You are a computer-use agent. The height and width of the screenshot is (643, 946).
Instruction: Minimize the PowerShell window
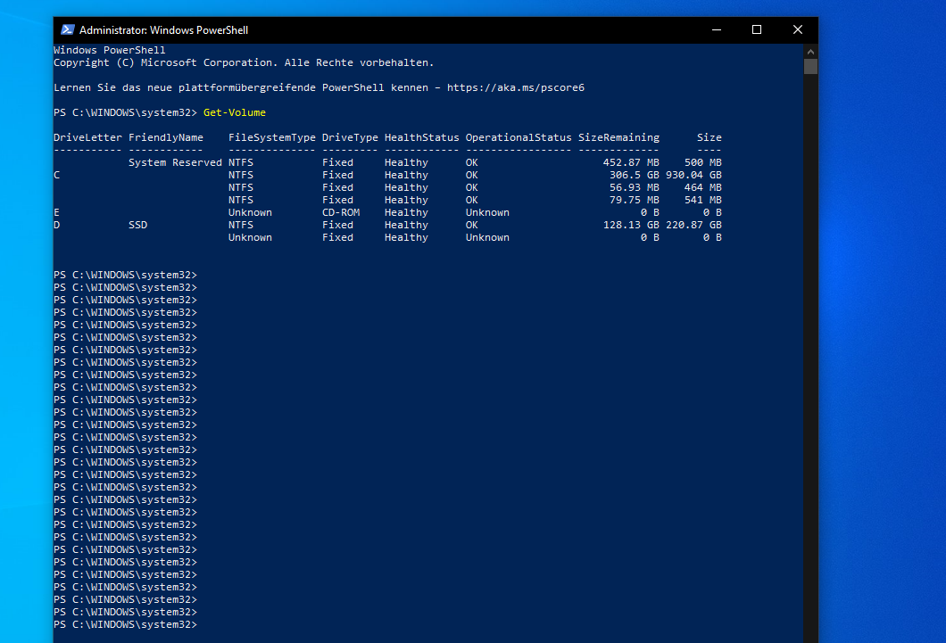[x=716, y=29]
